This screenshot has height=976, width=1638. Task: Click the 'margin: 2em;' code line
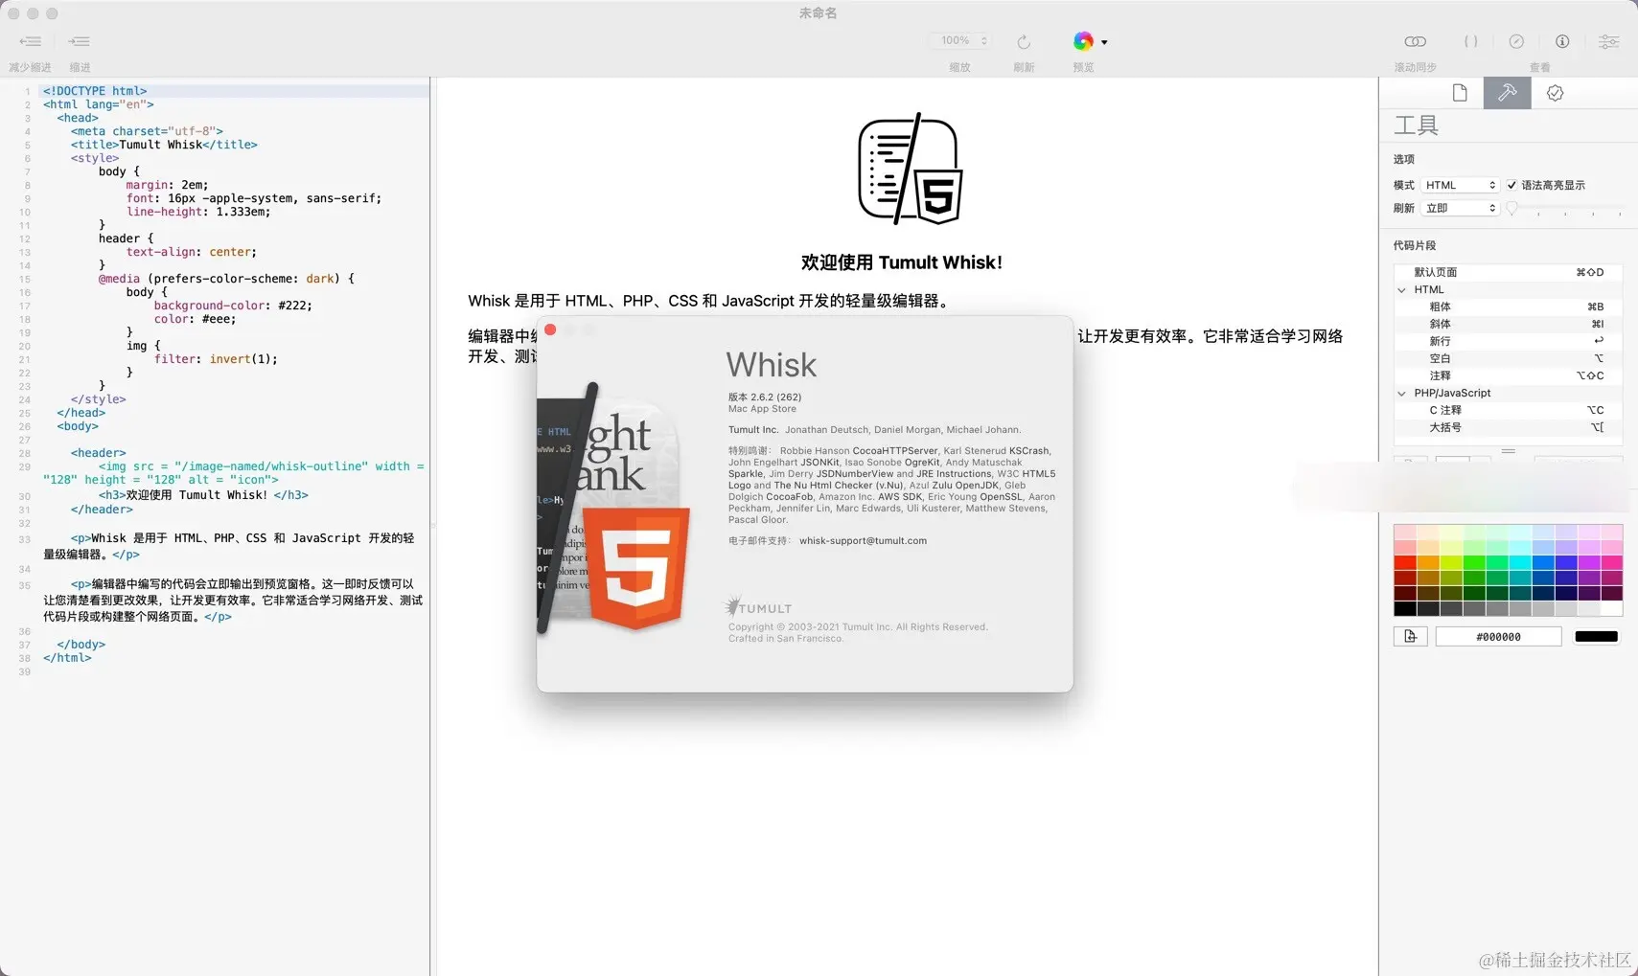167,185
